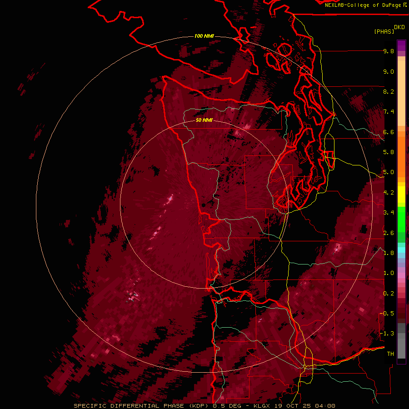
Task: Click the 50 NMI range ring label
Action: click(204, 120)
